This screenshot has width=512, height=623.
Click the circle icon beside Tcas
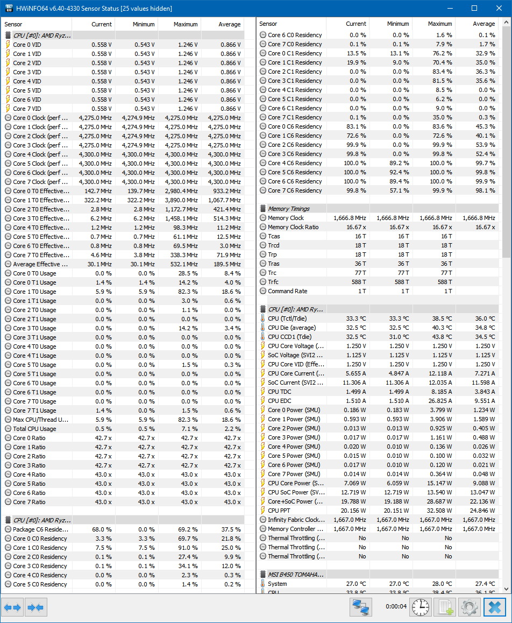click(262, 236)
